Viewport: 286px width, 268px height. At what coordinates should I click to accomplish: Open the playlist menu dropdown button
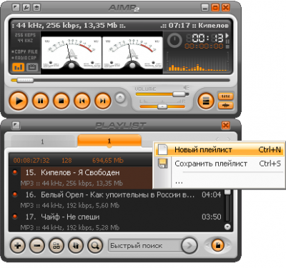218,245
